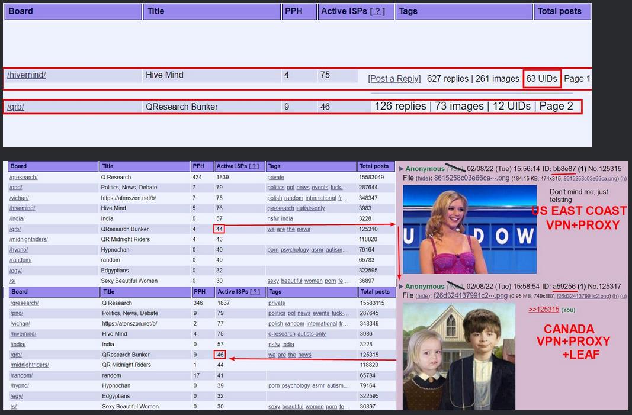This screenshot has width=632, height=415.
Task: Open /qresearch/ in the row with 15583049 posts
Action: [x=23, y=177]
